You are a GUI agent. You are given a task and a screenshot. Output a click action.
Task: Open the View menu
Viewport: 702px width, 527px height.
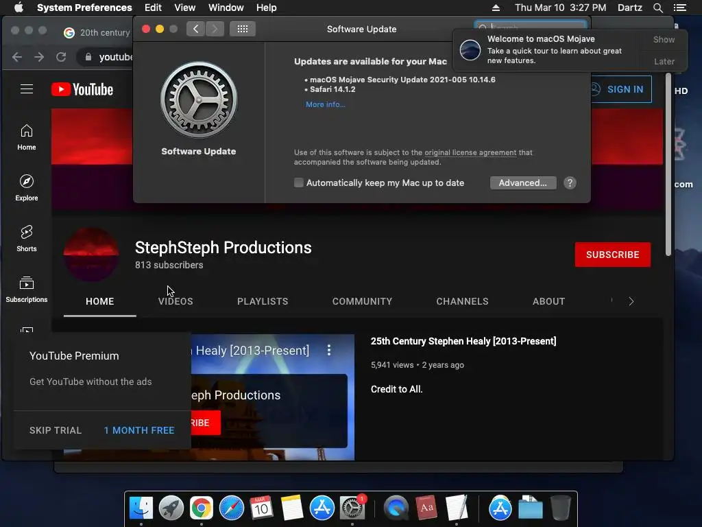(185, 8)
